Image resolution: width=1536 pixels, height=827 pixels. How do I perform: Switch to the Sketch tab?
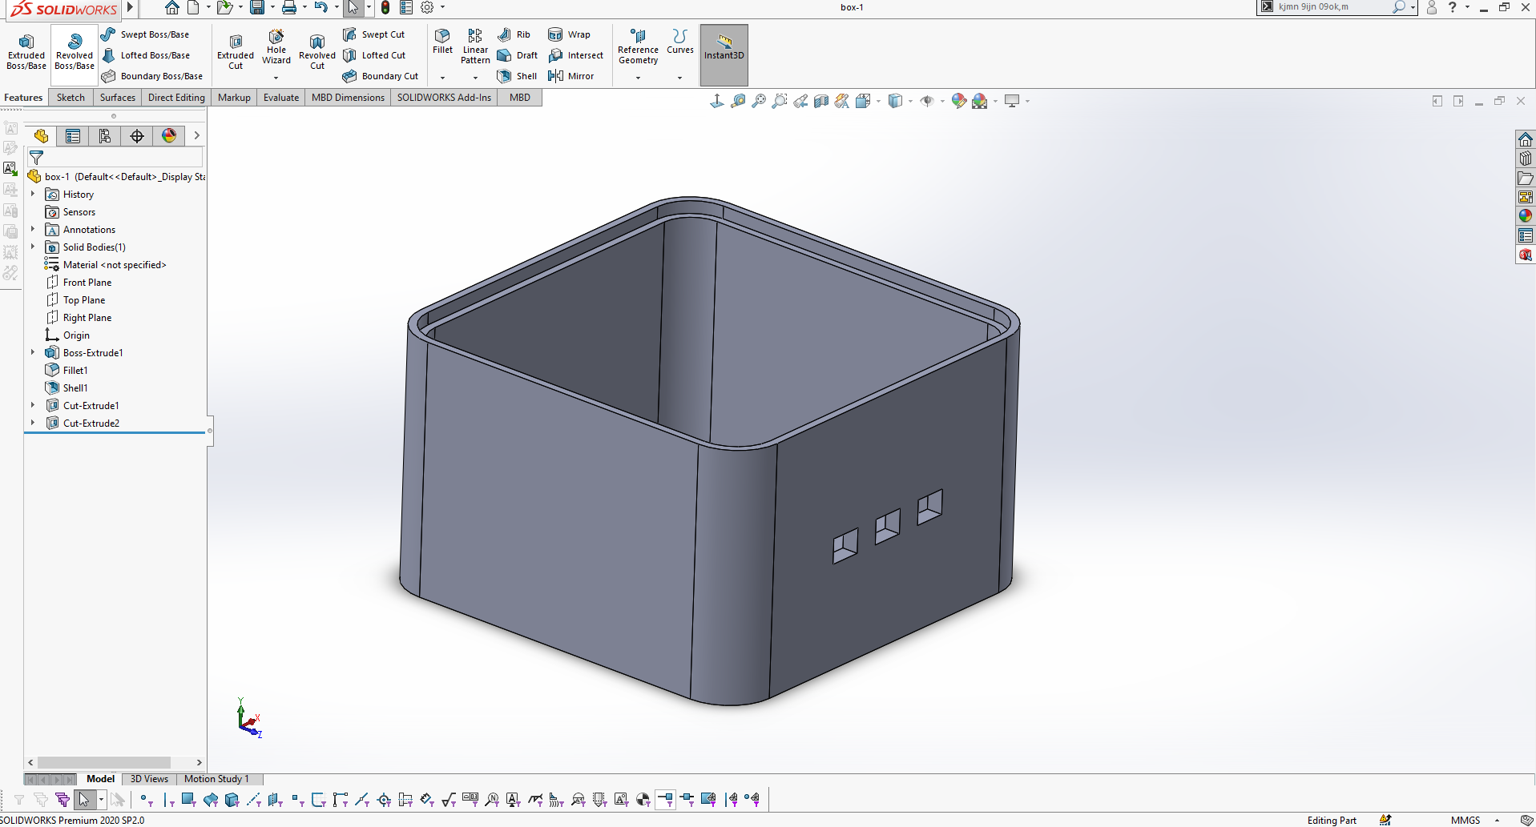coord(71,98)
